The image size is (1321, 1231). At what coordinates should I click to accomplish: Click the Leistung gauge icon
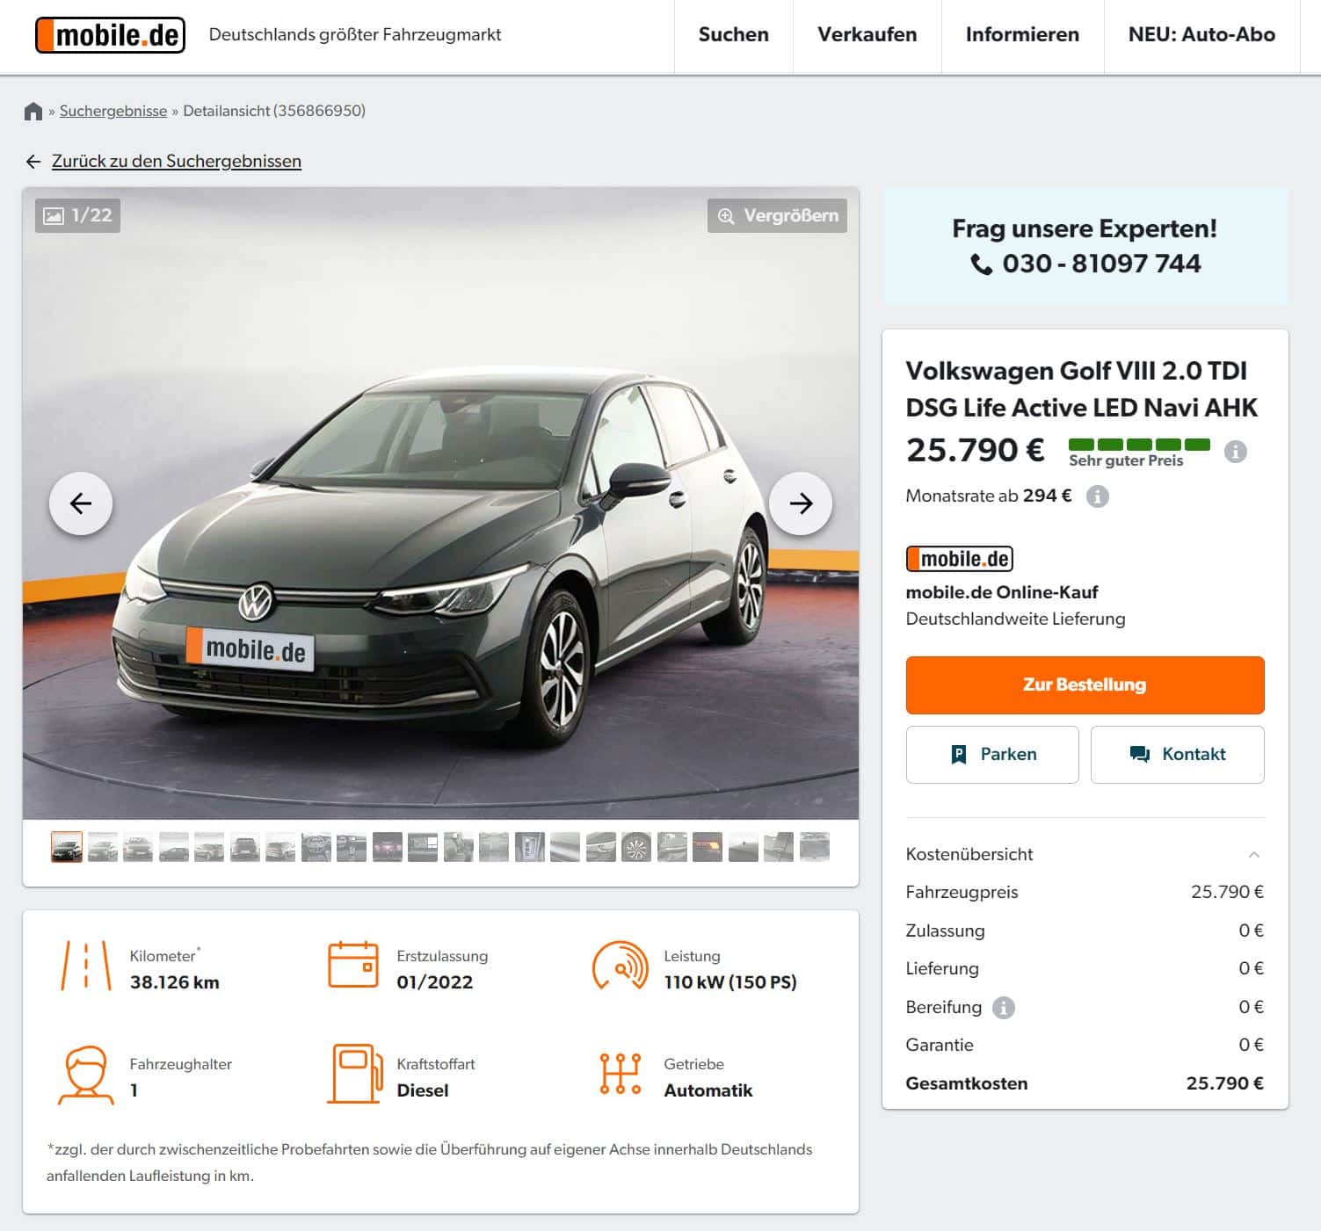tap(621, 966)
